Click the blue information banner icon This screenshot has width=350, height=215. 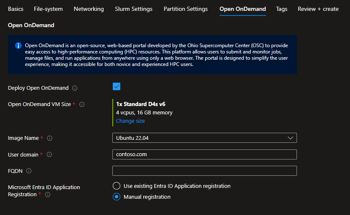18,46
